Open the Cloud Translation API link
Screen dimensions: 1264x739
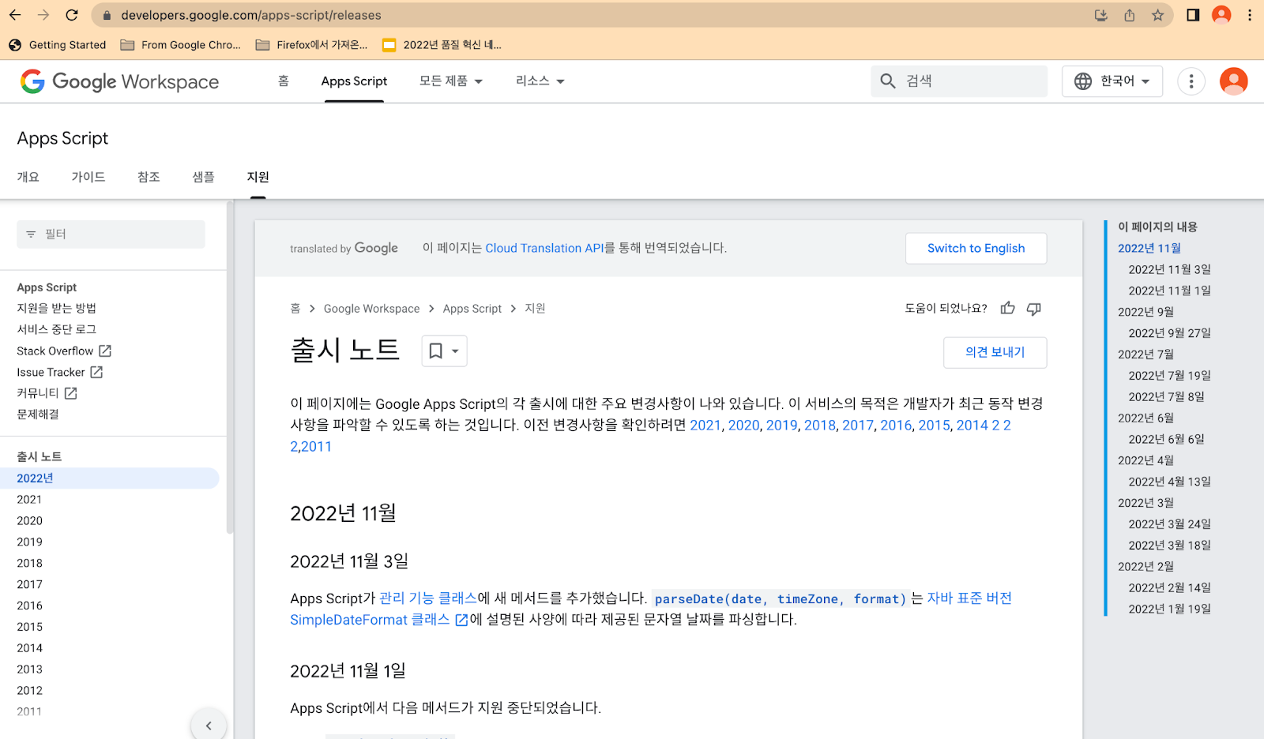coord(544,248)
